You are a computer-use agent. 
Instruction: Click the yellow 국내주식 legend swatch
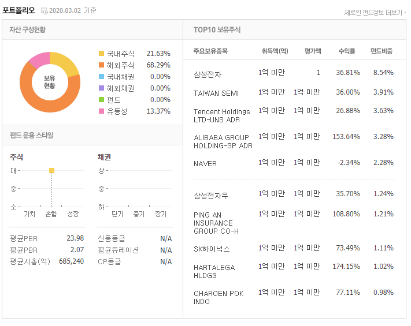(101, 54)
